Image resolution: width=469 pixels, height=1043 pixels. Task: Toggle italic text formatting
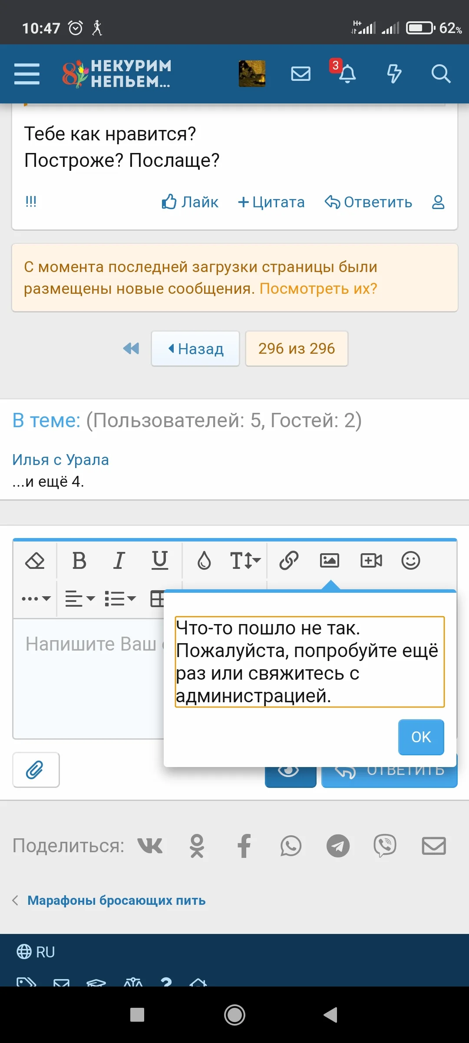coord(119,561)
